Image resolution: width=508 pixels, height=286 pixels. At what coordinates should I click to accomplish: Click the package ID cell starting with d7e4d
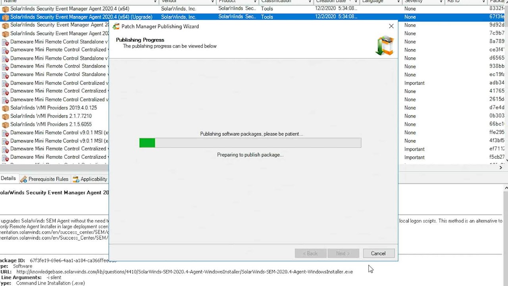coord(497,108)
